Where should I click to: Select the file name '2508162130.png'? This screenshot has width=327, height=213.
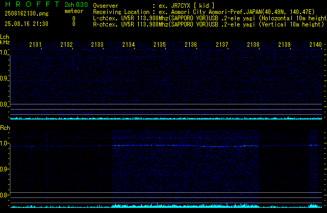(x=27, y=14)
